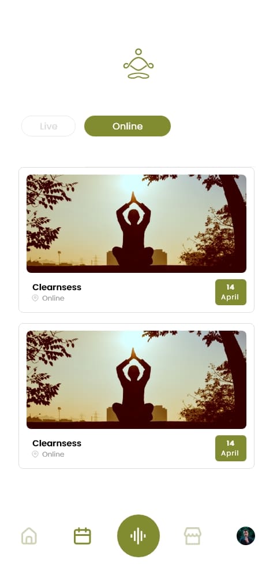
Task: Open the first Clearnsess title
Action: [x=57, y=287]
